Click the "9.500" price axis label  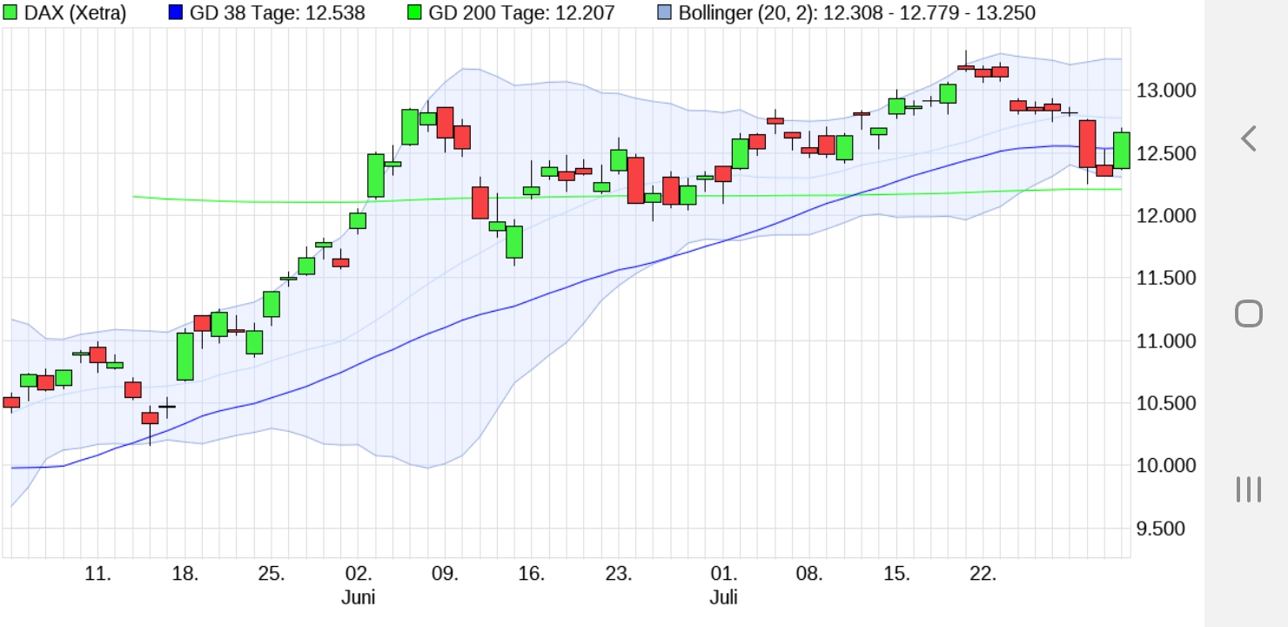click(1162, 528)
